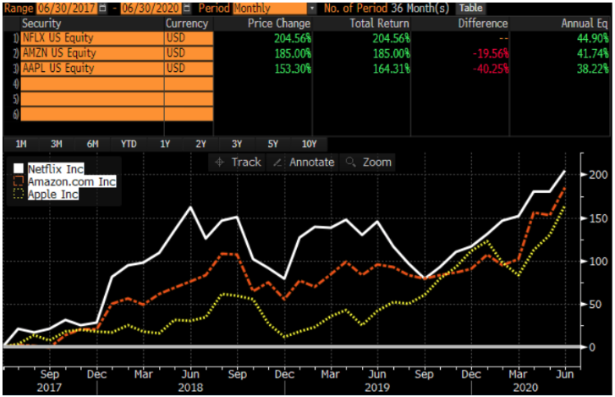
Task: Click the Netflix Inc white legend swatch
Action: pyautogui.click(x=19, y=168)
